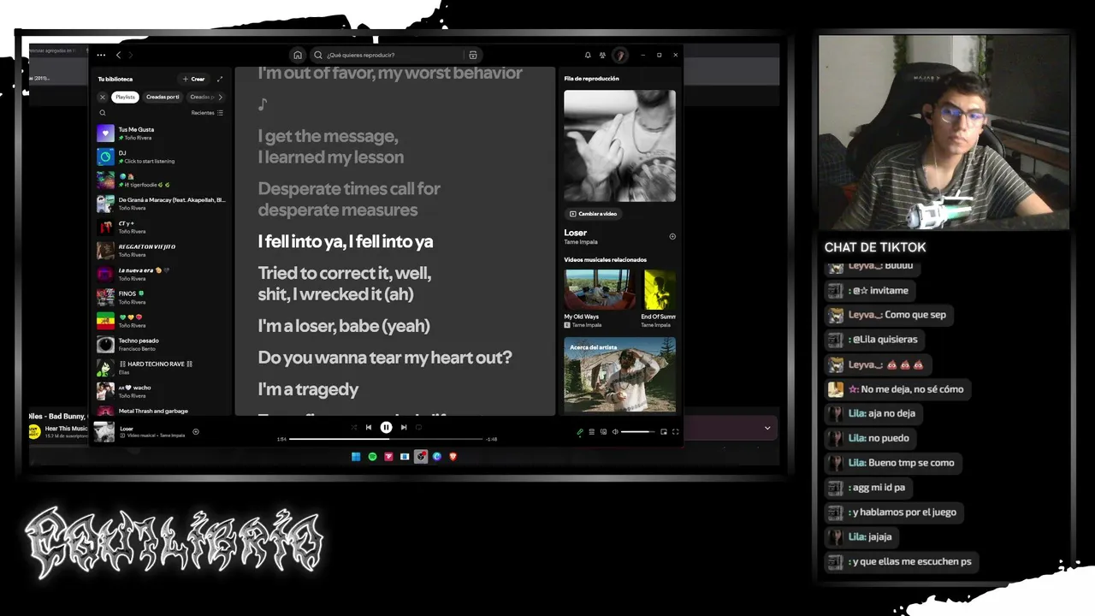This screenshot has height=616, width=1095.
Task: Skip to the previous track
Action: 369,427
